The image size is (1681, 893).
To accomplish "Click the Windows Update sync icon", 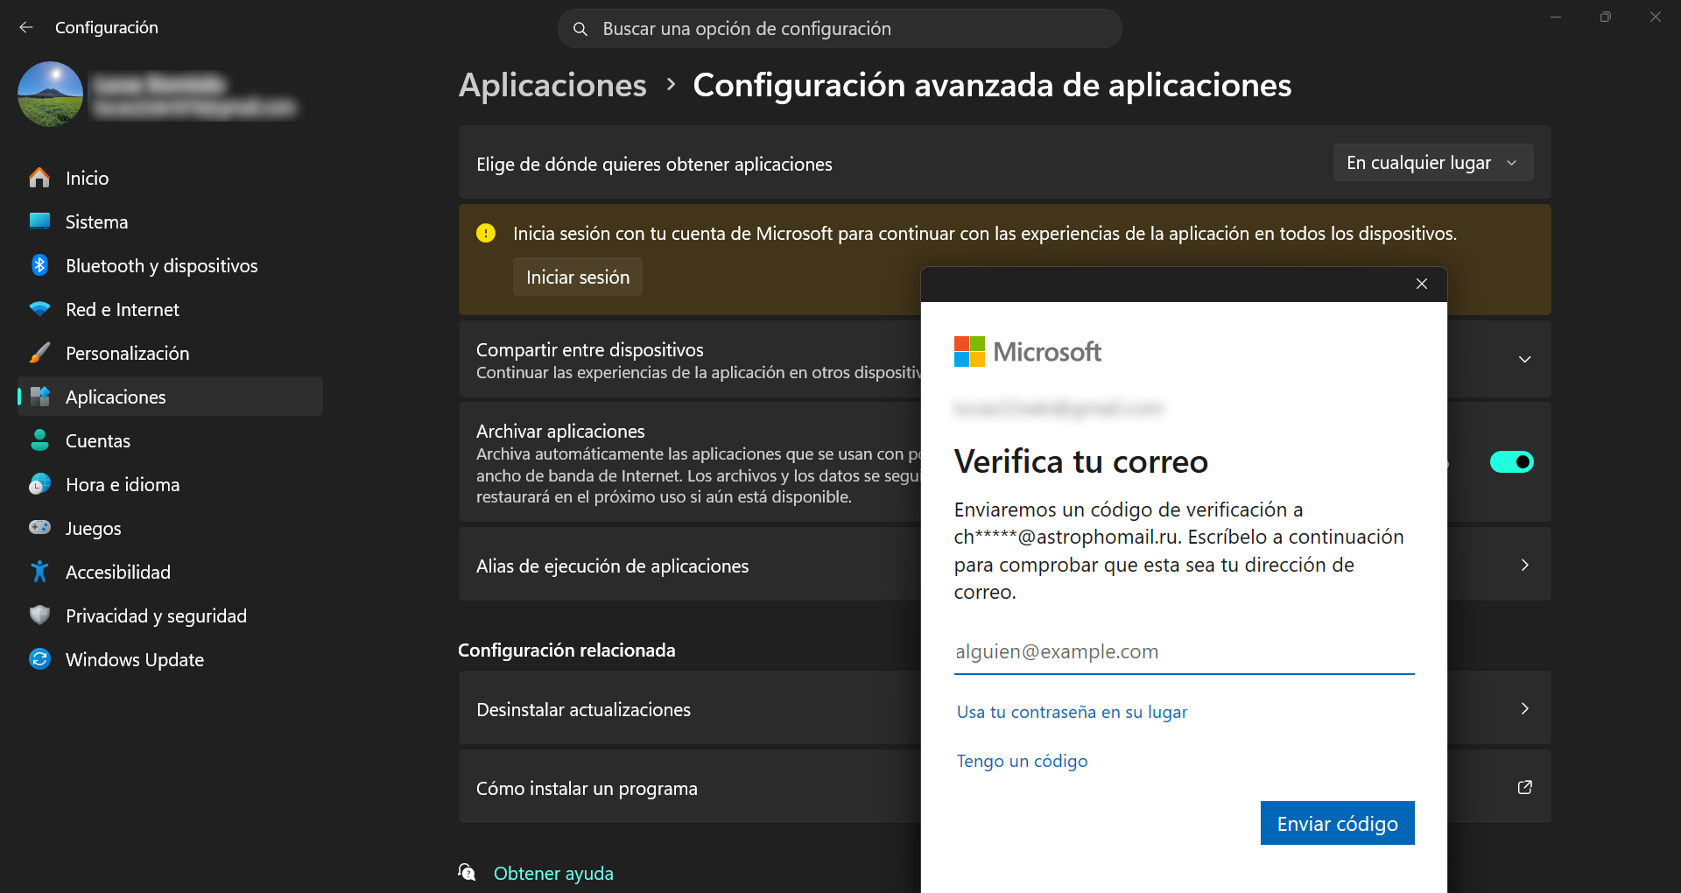I will pyautogui.click(x=39, y=659).
